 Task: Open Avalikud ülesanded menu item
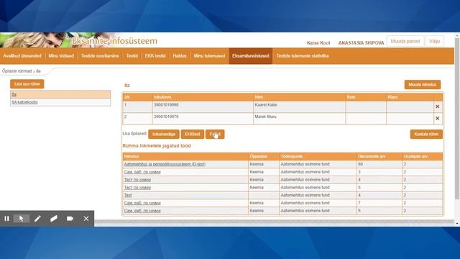point(22,56)
